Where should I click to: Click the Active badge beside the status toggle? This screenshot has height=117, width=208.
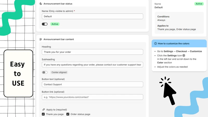[55, 24]
